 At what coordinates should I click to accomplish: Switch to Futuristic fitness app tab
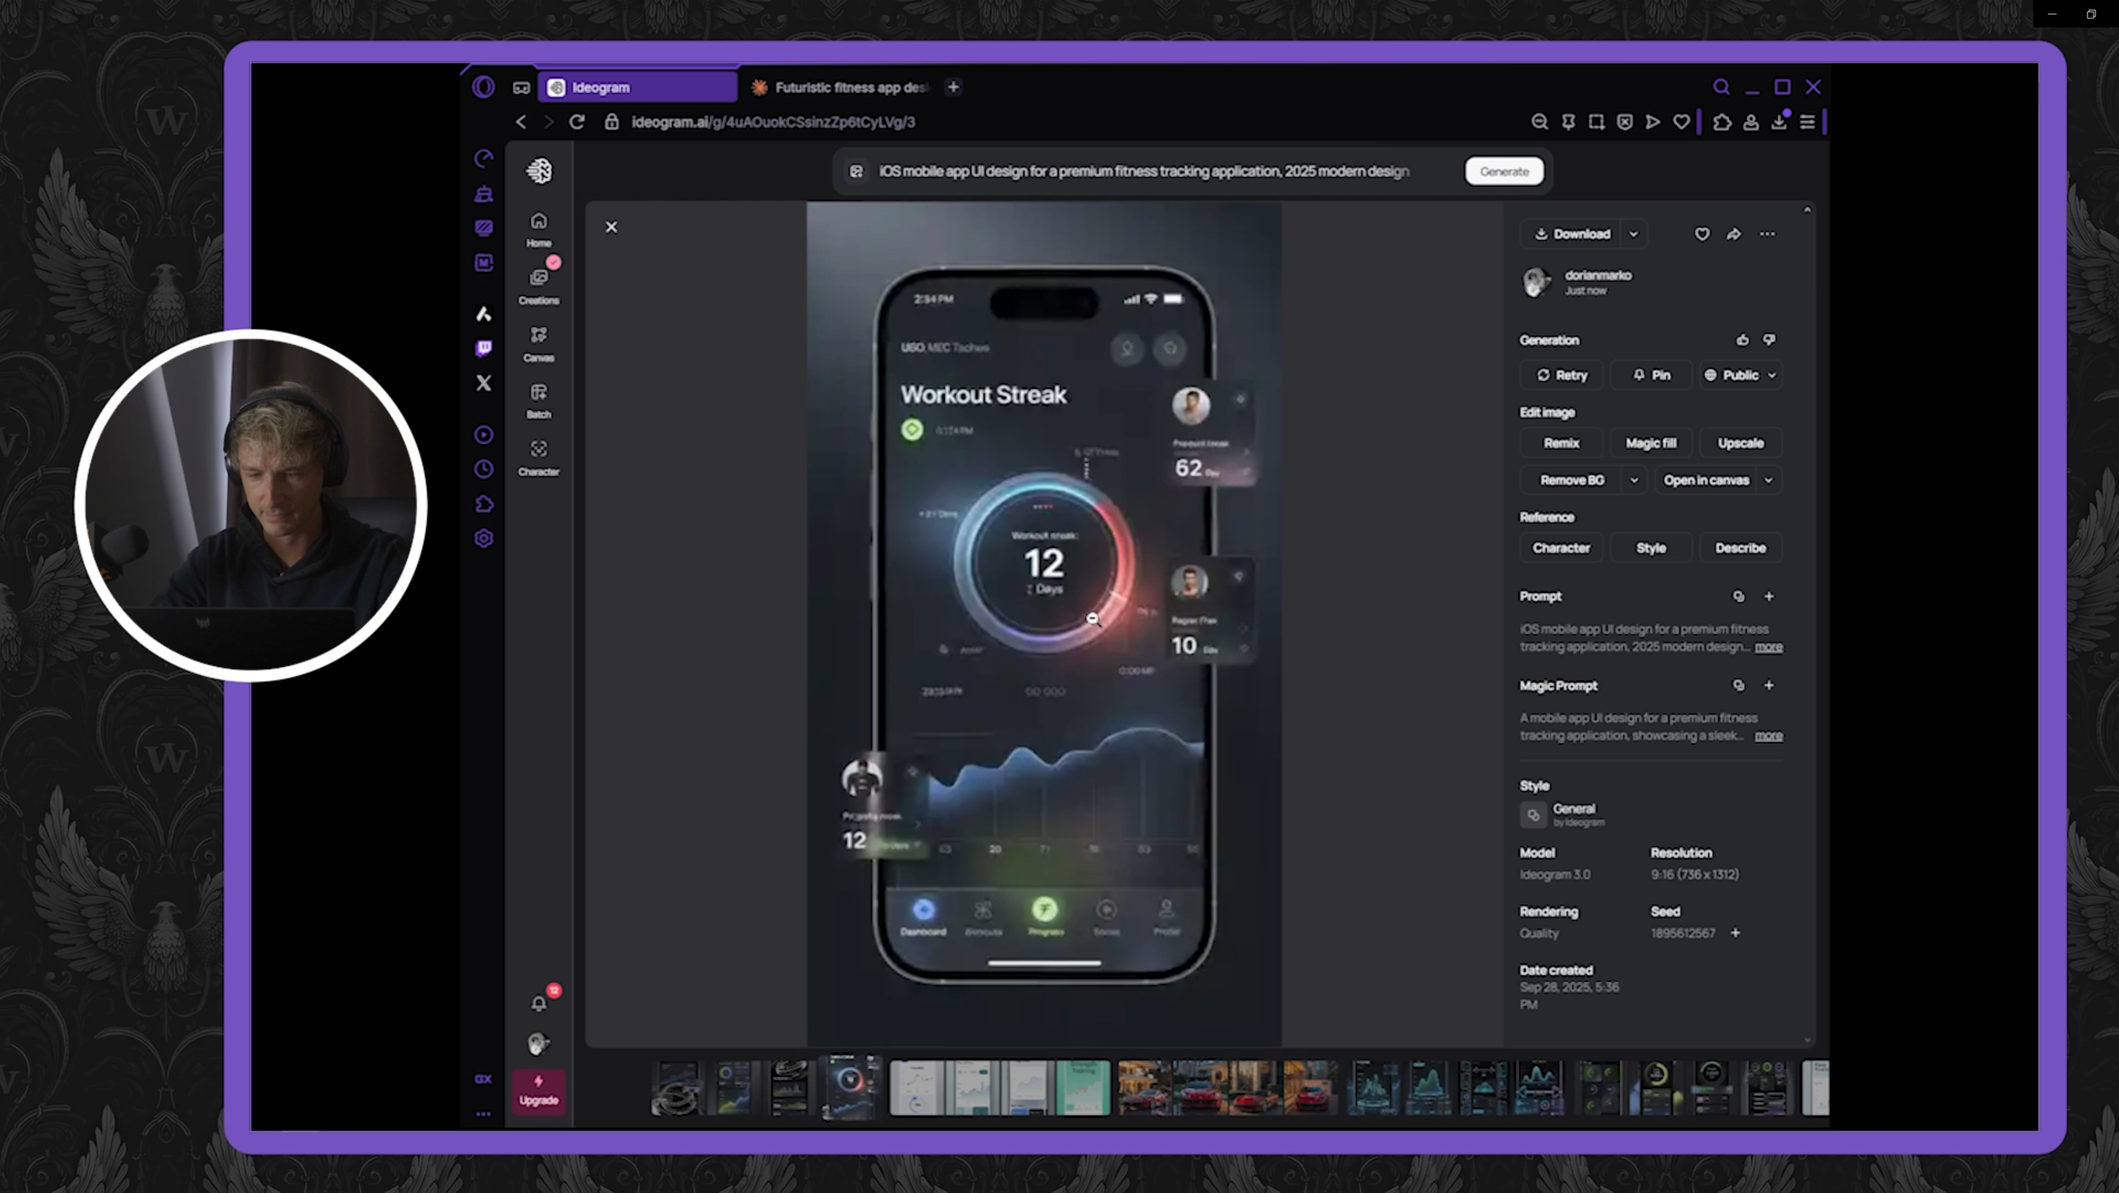coord(848,87)
